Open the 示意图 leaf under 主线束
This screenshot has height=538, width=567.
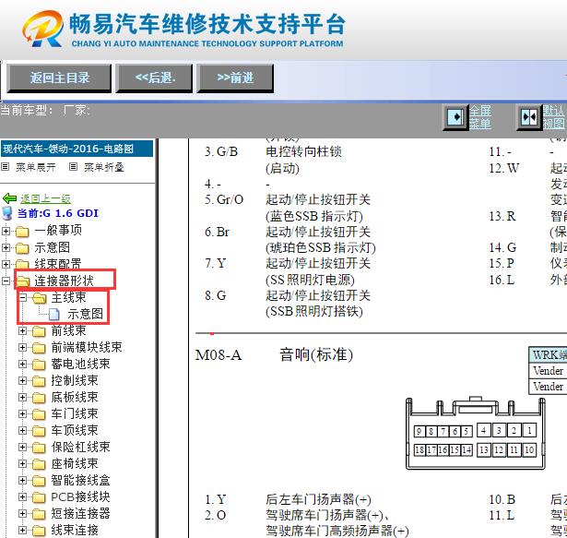pyautogui.click(x=86, y=314)
